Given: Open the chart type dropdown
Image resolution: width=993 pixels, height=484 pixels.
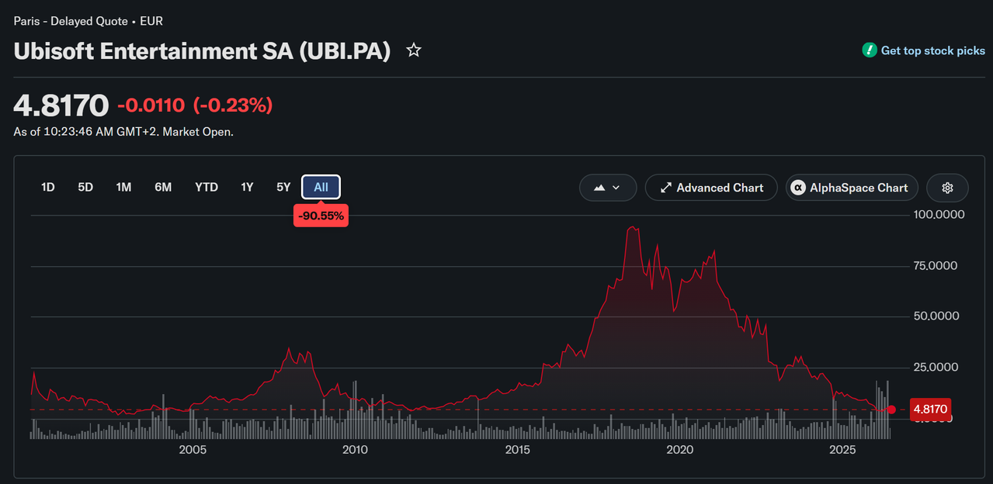Looking at the screenshot, I should click(x=608, y=188).
